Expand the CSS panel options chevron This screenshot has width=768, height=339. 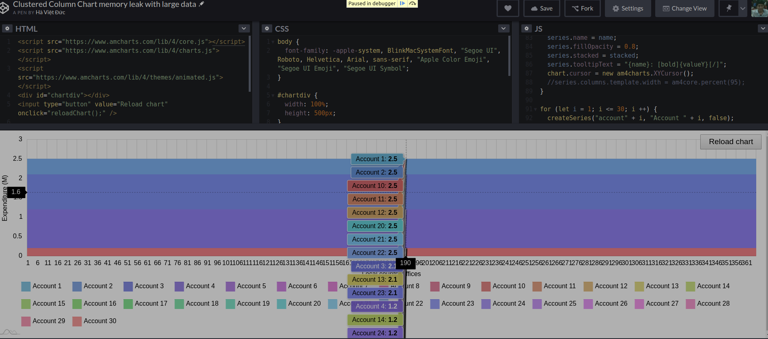pyautogui.click(x=503, y=28)
